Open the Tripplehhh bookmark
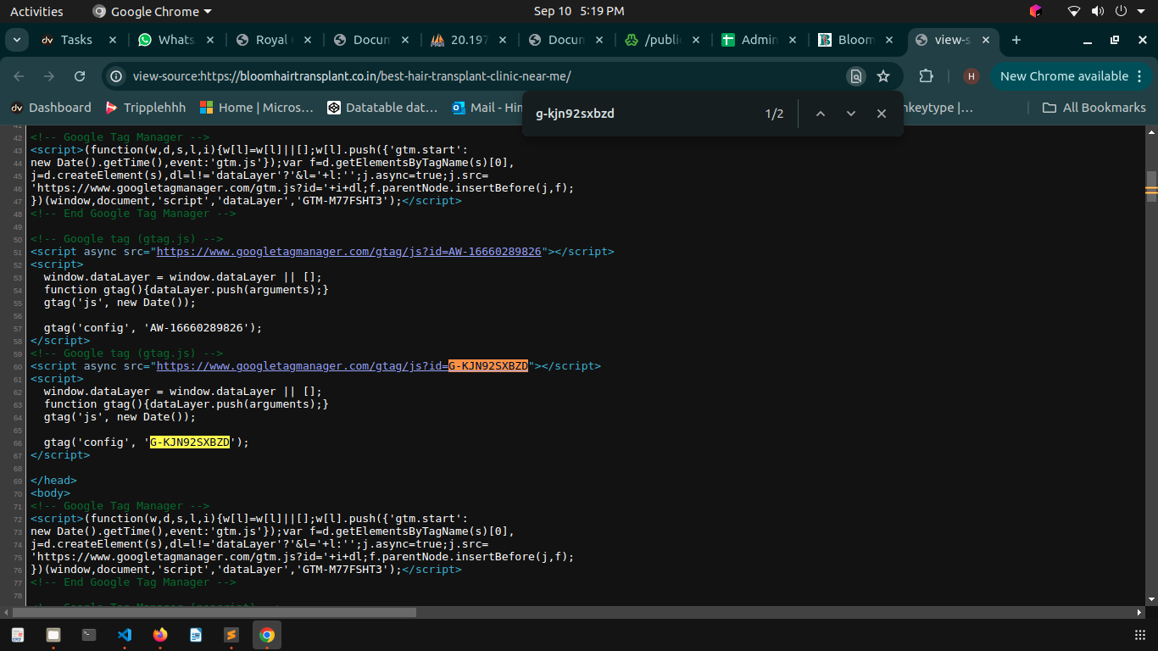Viewport: 1158px width, 651px height. coord(145,108)
